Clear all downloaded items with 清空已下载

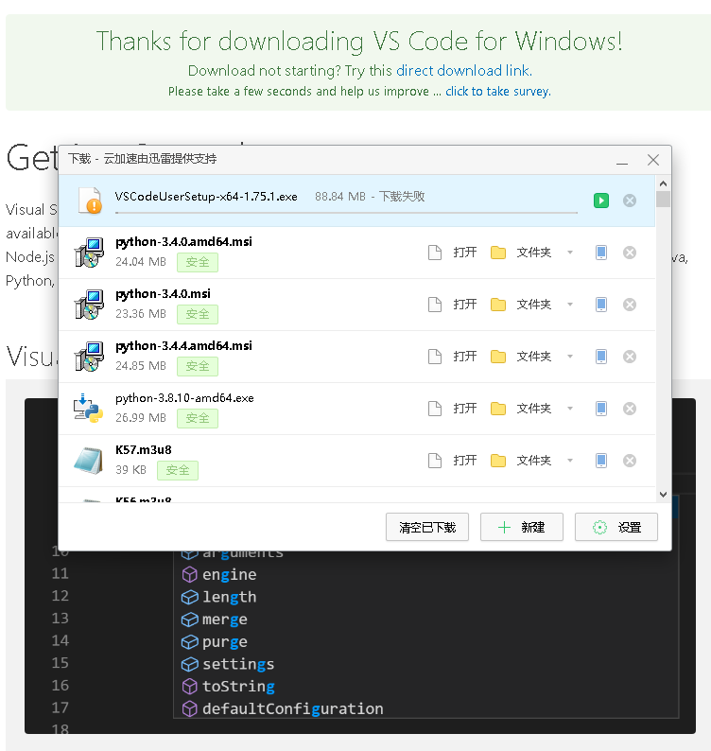[427, 527]
